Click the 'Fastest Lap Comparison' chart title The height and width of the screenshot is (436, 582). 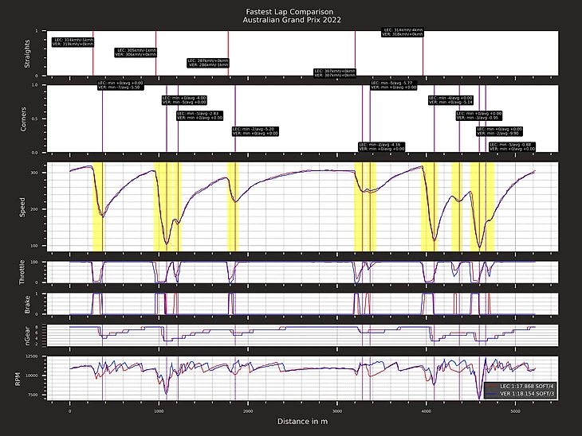tap(291, 10)
